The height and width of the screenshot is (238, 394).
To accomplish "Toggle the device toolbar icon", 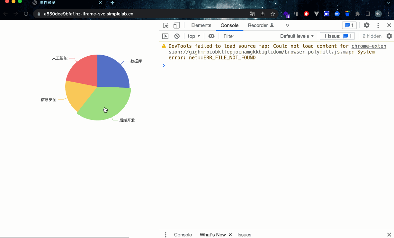I will pyautogui.click(x=176, y=25).
